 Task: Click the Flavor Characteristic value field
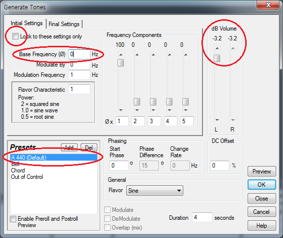79,89
